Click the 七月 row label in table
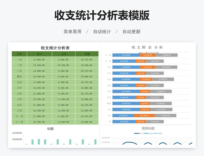 coord(19,94)
